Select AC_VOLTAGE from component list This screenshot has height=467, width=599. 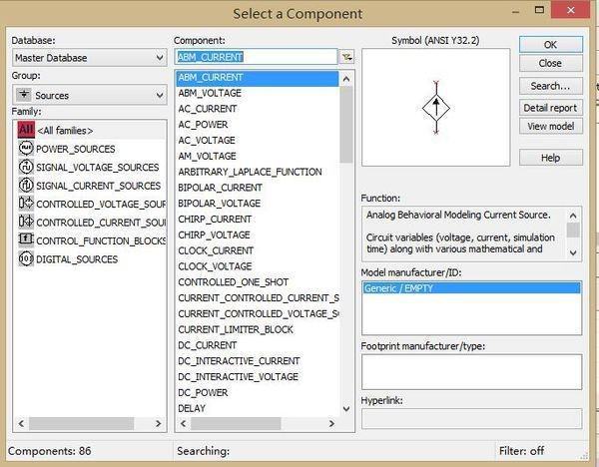[207, 140]
